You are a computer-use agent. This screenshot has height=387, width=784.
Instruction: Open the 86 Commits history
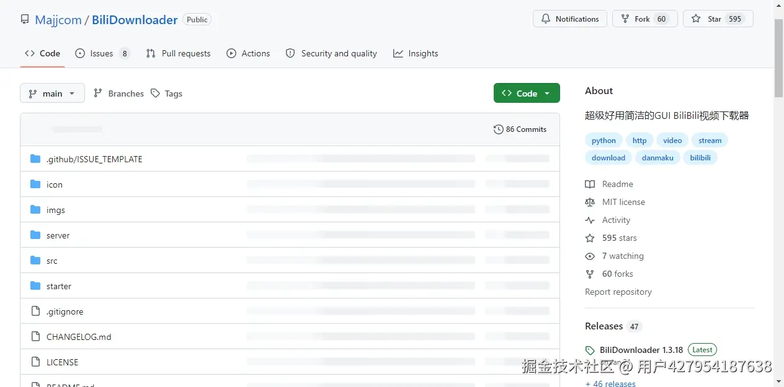click(520, 129)
